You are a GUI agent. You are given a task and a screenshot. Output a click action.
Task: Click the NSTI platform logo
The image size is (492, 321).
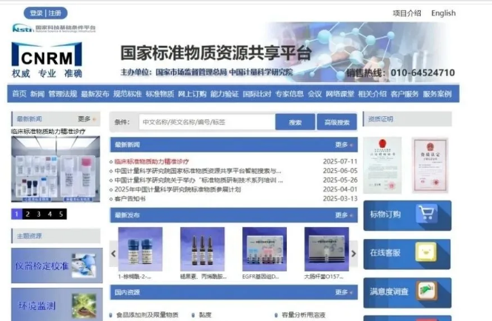[x=54, y=29]
